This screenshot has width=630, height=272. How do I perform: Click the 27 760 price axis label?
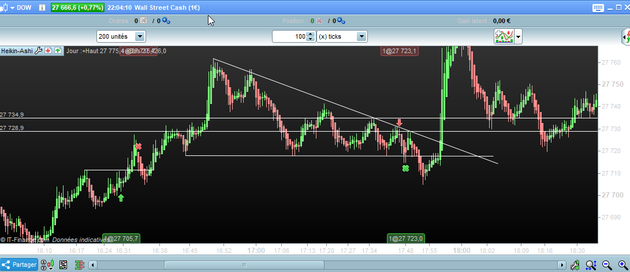pyautogui.click(x=611, y=62)
